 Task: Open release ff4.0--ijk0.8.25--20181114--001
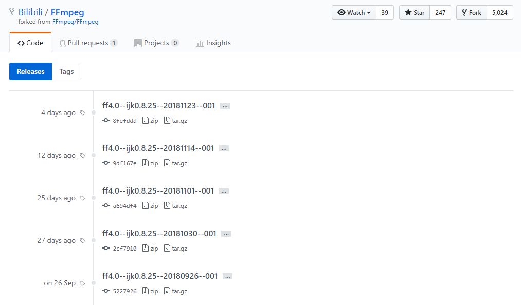(x=158, y=148)
